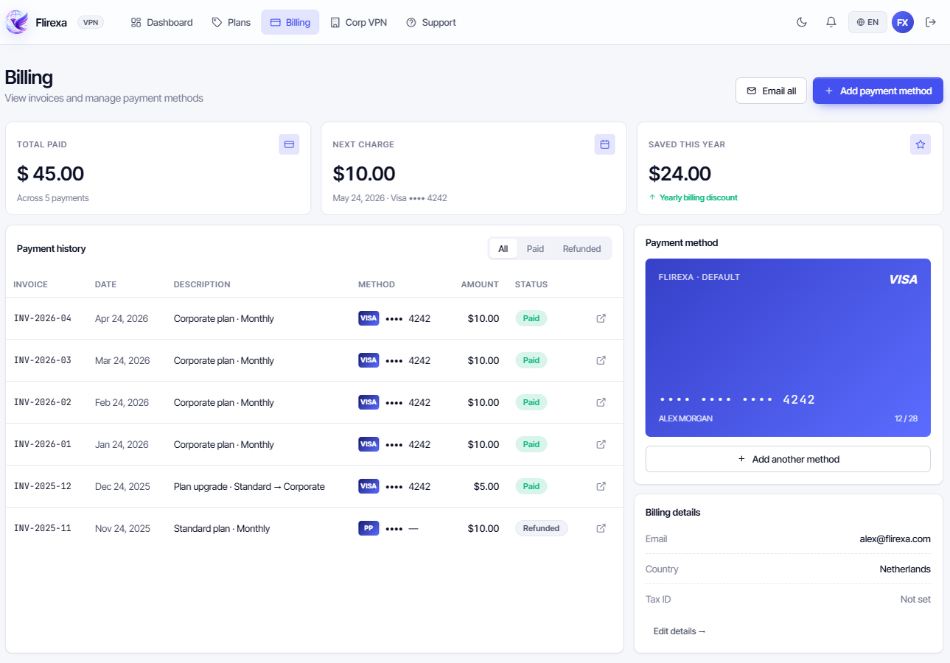This screenshot has height=663, width=950.
Task: Click Standard plan · Monthly description
Action: point(222,528)
